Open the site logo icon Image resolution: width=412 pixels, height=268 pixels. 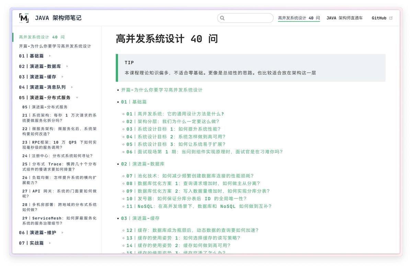tap(24, 18)
